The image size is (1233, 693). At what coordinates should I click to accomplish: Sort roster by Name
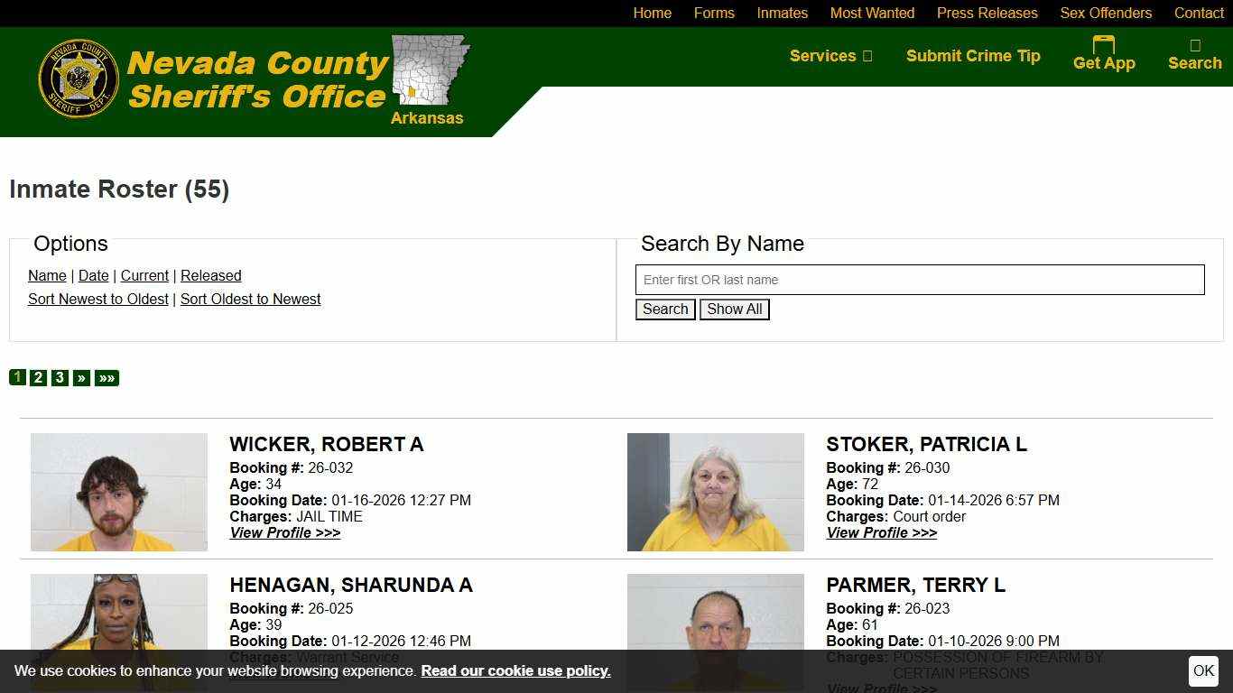[47, 275]
